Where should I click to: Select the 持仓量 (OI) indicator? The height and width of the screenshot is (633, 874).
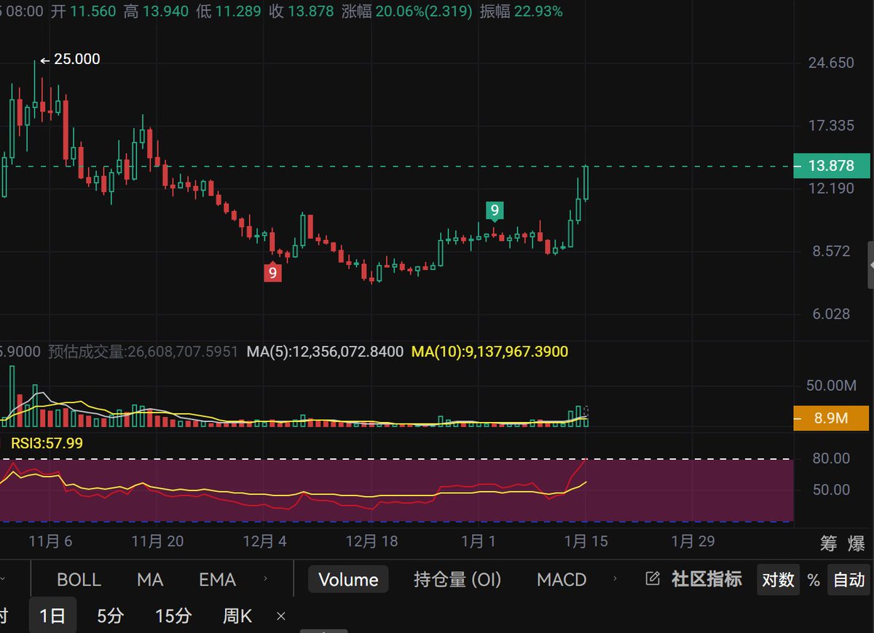[x=457, y=580]
